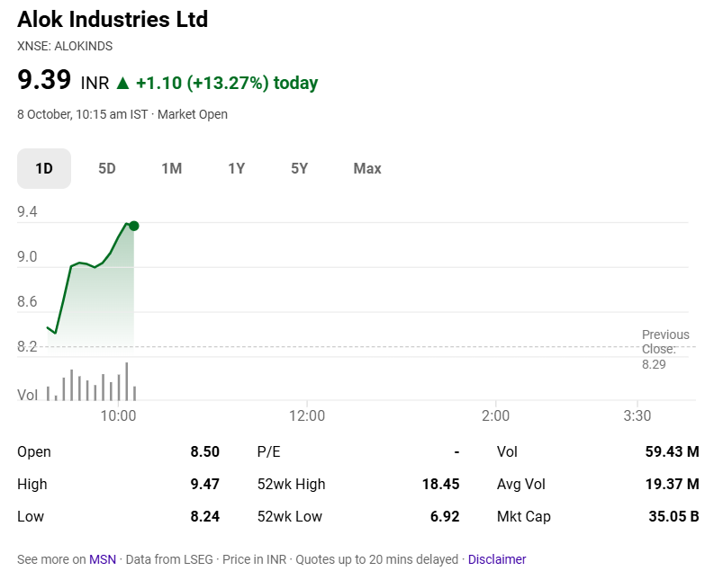714x571 pixels.
Task: Click the +1.10 (+13.27%) today change text
Action: tap(227, 84)
